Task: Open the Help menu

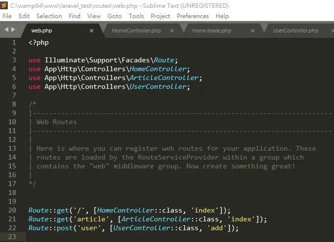Action: 222,16
